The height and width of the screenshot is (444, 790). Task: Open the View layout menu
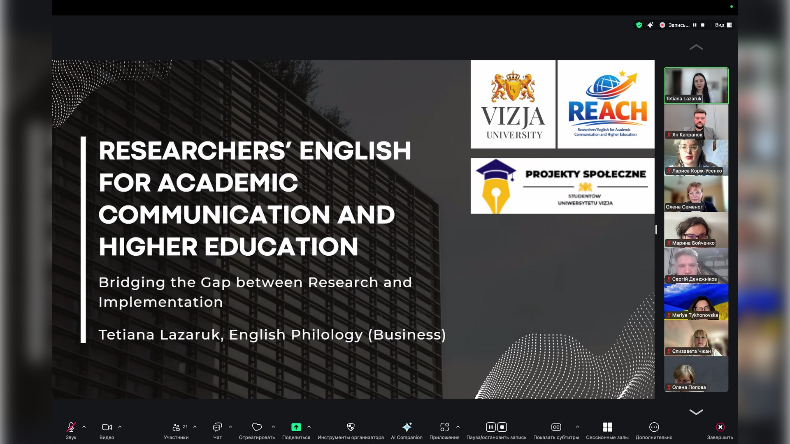click(x=723, y=25)
